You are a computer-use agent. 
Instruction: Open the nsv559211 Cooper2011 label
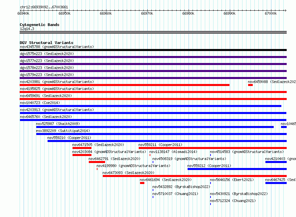click(160, 145)
